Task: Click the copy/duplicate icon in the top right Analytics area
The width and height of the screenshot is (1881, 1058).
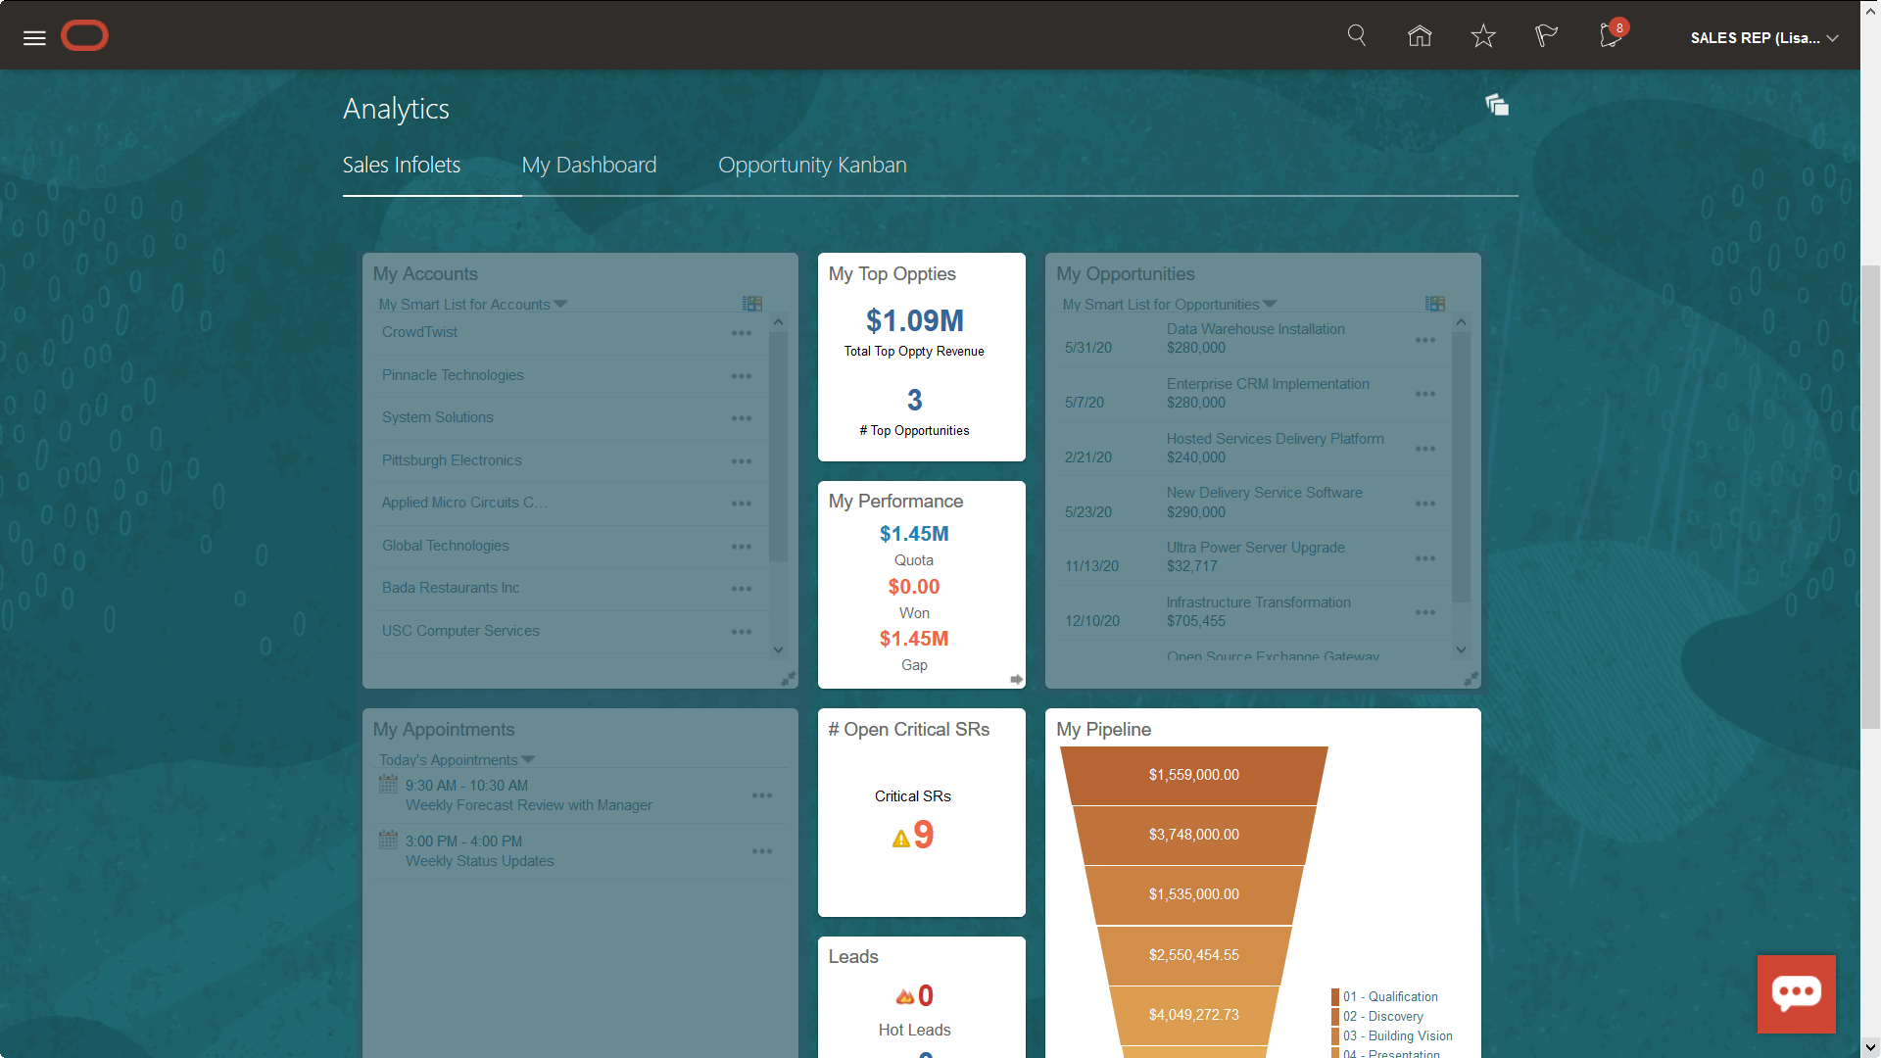Action: click(1497, 105)
